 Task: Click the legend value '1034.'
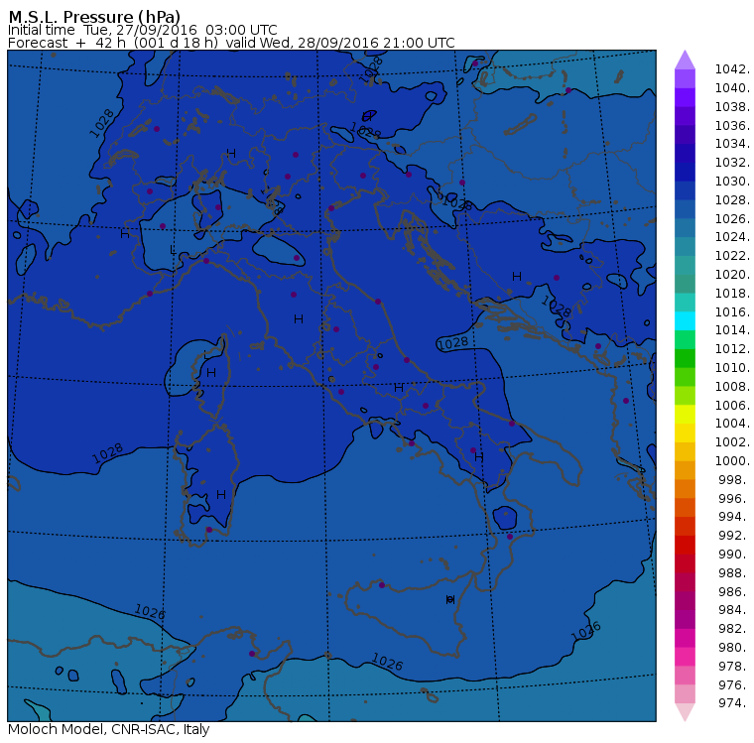coord(732,144)
